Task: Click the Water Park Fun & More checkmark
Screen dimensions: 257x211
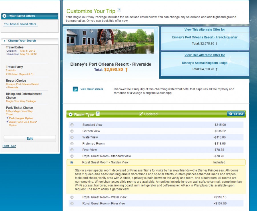Action: 7,122
